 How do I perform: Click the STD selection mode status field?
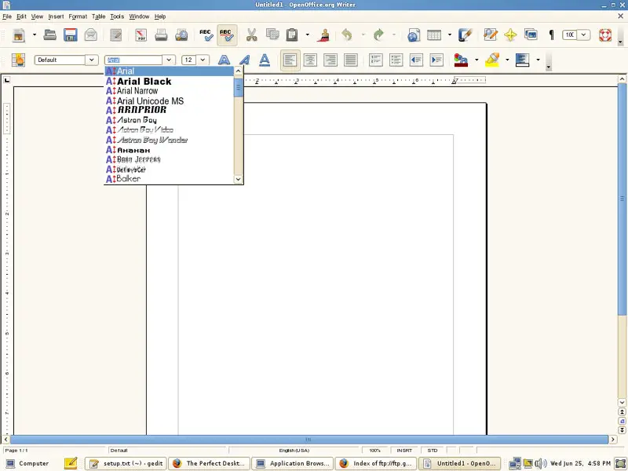pos(433,451)
